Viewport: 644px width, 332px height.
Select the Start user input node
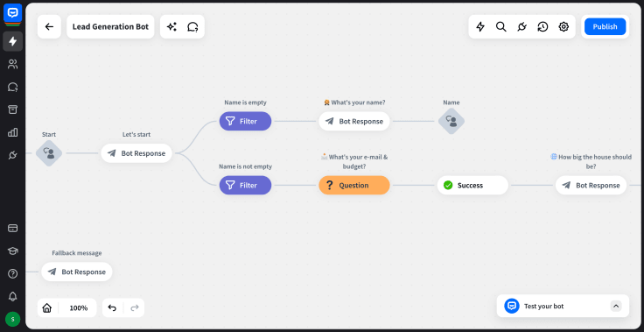click(x=49, y=153)
